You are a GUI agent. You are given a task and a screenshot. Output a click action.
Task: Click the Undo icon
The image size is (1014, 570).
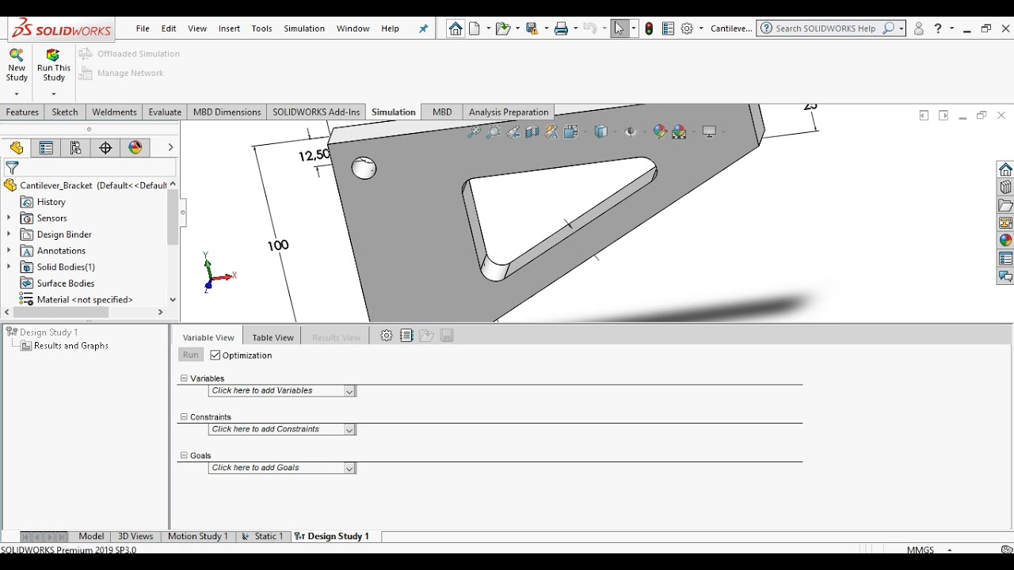coord(589,28)
